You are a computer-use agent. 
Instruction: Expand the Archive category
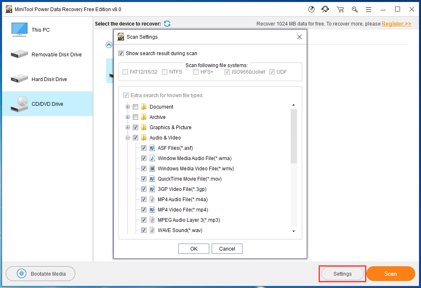[x=127, y=117]
